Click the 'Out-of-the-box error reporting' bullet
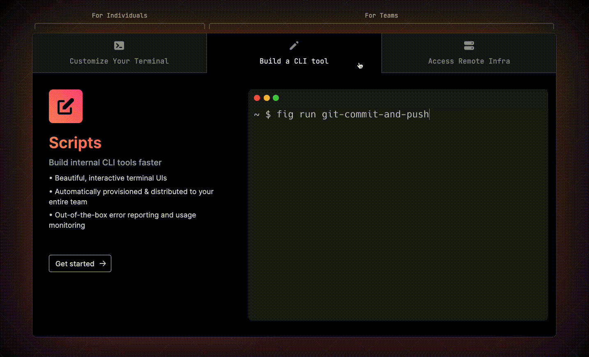The image size is (589, 357). click(122, 220)
